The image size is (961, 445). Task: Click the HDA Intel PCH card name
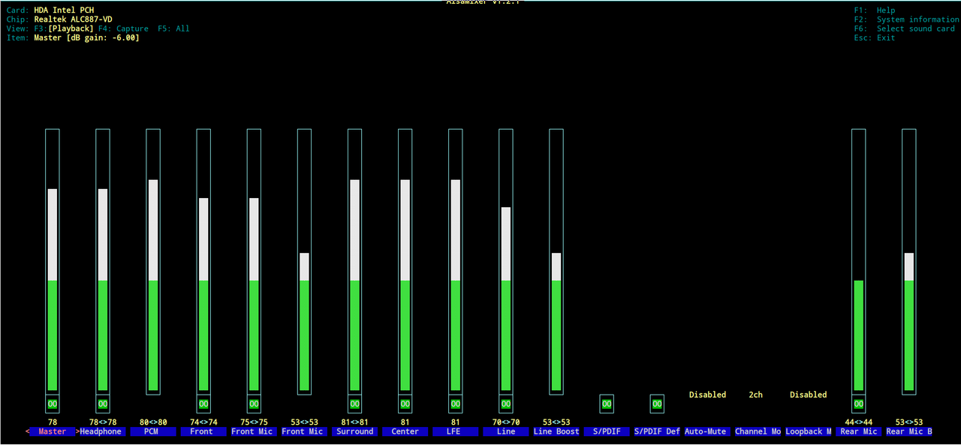(64, 11)
